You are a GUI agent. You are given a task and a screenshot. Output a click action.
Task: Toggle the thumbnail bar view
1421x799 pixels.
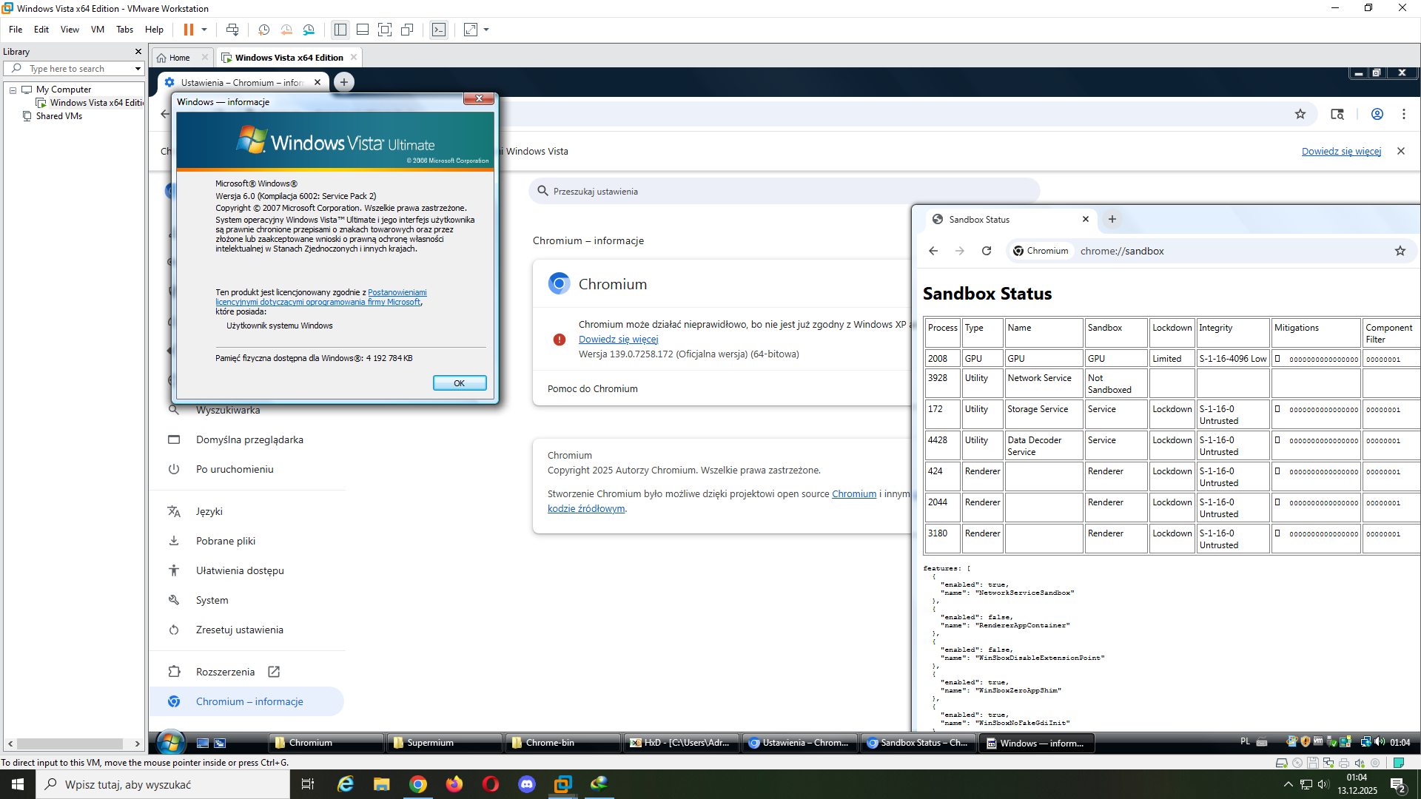363,30
